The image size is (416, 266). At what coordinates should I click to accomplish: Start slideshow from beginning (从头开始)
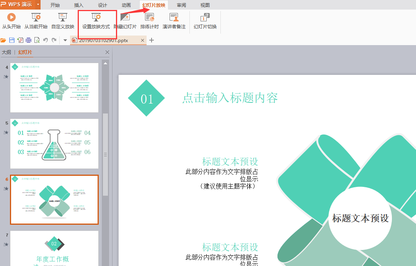click(11, 21)
